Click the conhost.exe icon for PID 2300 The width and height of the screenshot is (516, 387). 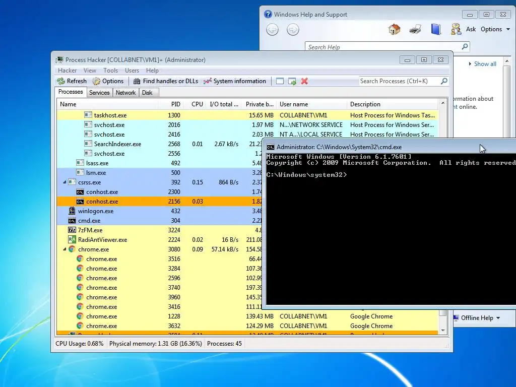[80, 192]
